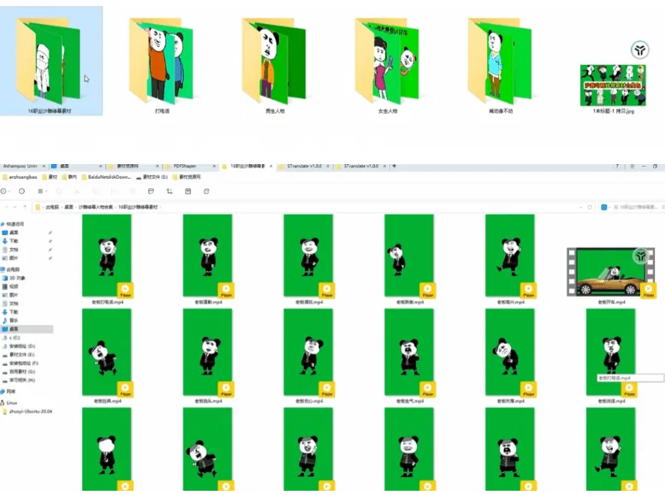This screenshot has height=495, width=665.
Task: Select the 打电话 folder at top
Action: click(162, 66)
